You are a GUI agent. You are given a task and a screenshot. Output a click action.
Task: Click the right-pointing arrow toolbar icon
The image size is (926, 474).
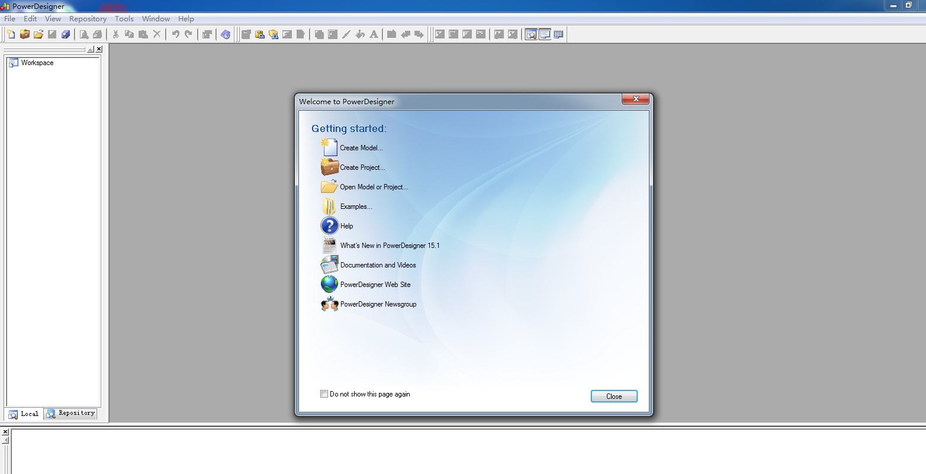(x=419, y=34)
